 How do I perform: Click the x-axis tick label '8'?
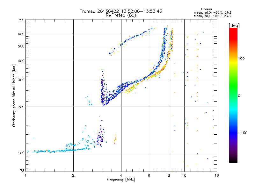click(x=169, y=175)
